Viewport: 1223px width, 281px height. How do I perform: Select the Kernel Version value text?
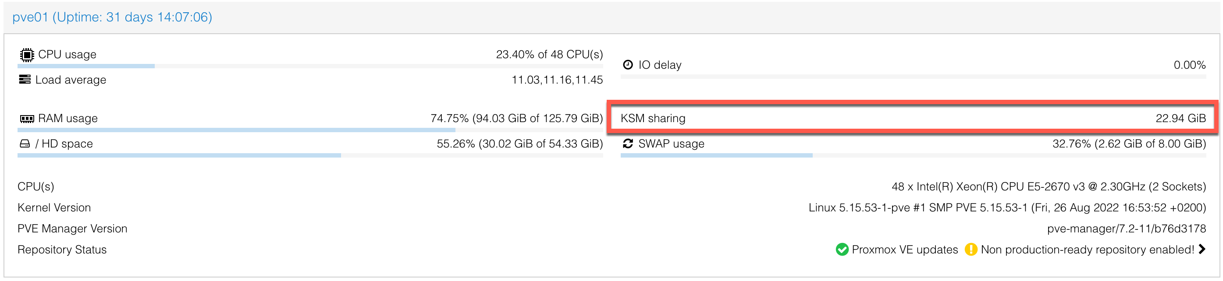[1007, 207]
